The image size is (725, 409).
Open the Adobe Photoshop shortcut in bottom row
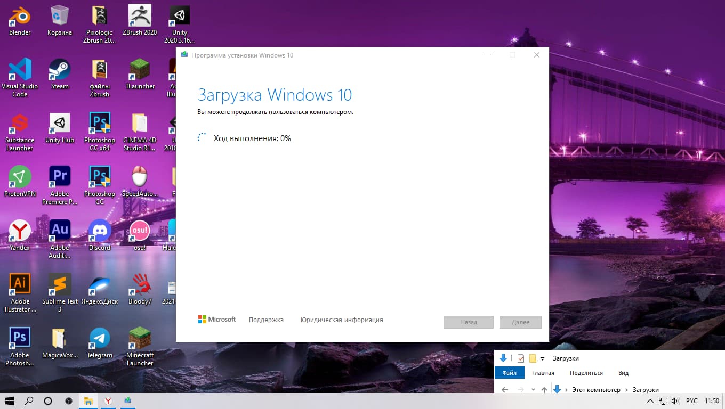[x=20, y=347]
